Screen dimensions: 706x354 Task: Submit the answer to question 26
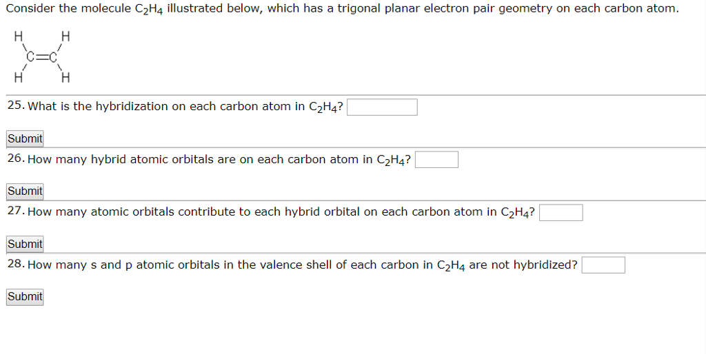click(x=25, y=191)
